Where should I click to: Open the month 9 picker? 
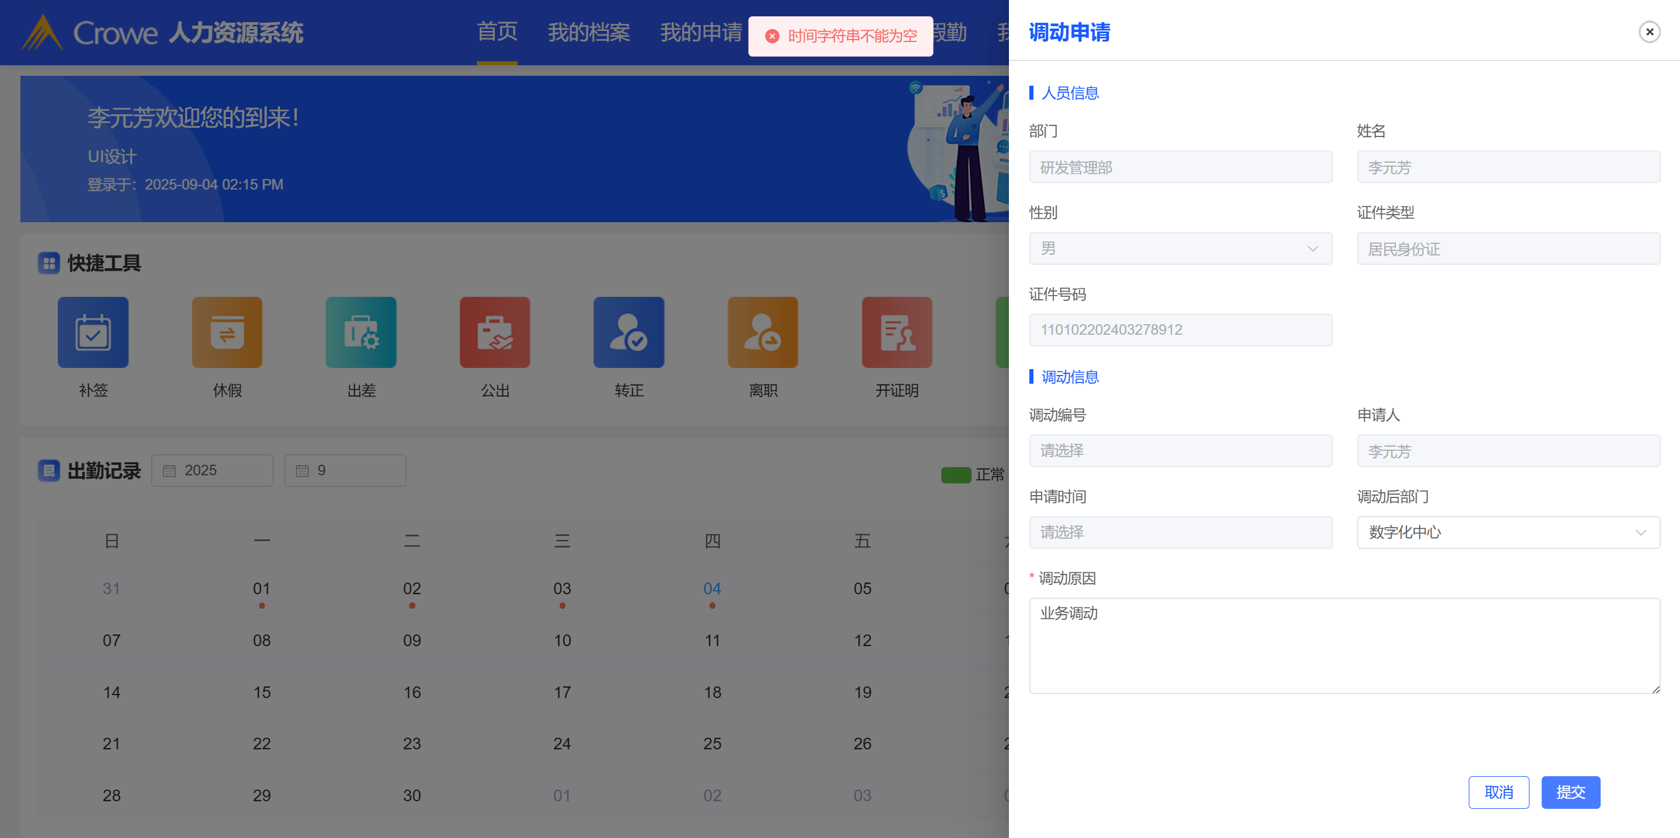(345, 471)
